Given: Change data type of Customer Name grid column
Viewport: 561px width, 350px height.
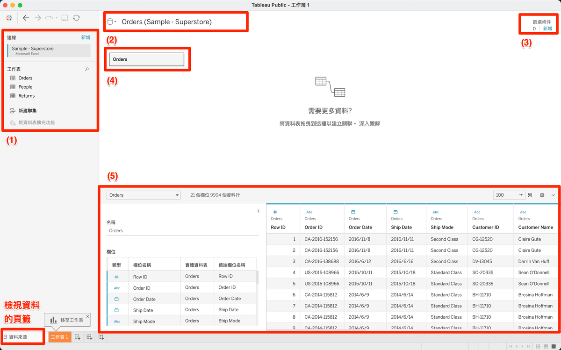Looking at the screenshot, I should (523, 212).
